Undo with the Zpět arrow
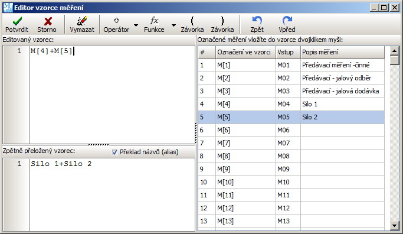This screenshot has width=403, height=234. (257, 24)
